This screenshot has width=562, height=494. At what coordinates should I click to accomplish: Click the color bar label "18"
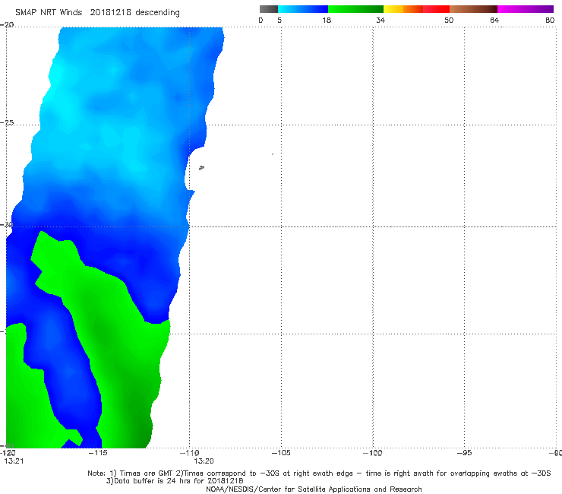tap(327, 20)
